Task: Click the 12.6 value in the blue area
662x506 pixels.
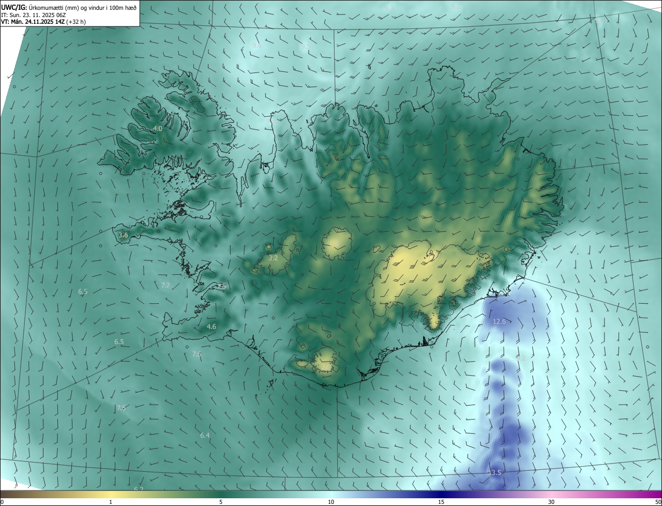Action: [499, 322]
